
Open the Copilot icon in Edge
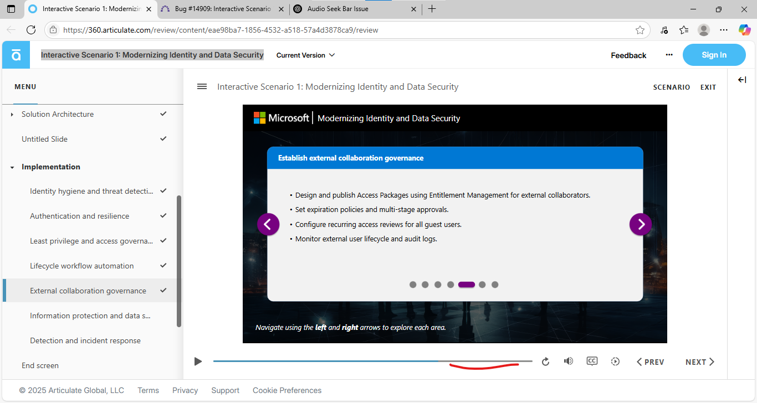coord(744,30)
